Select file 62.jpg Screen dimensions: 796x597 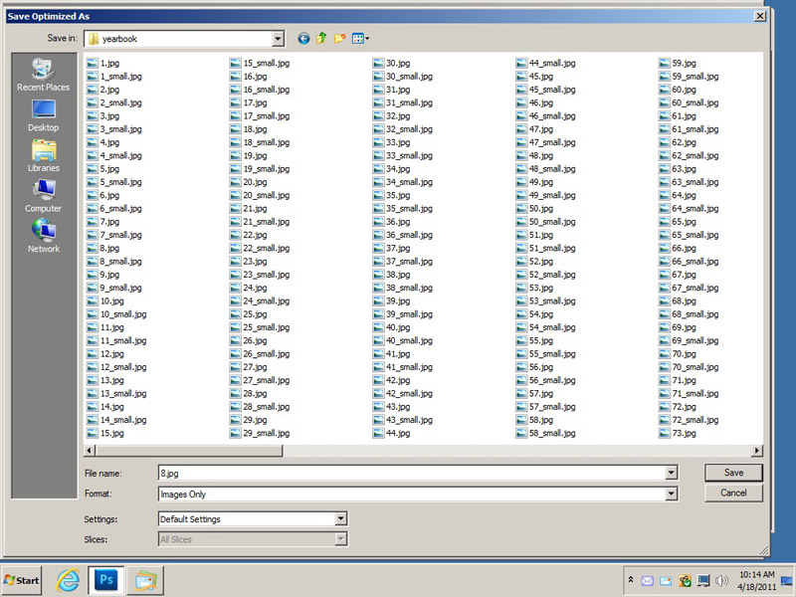[678, 142]
